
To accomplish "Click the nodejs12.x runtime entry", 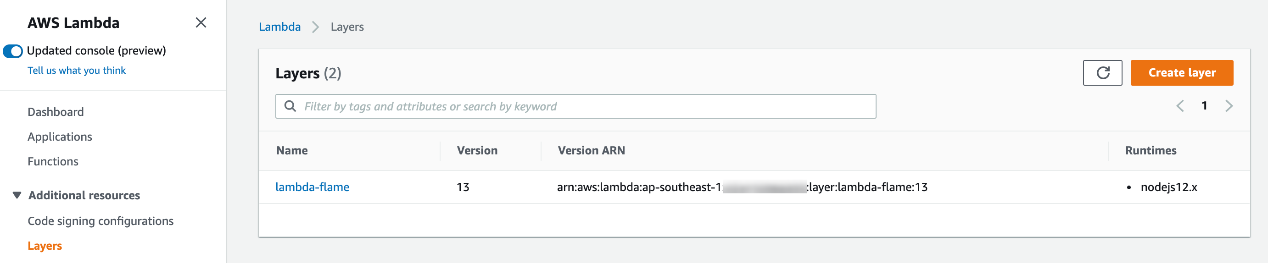I will tap(1168, 187).
